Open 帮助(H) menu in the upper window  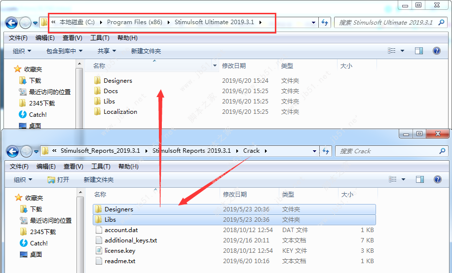[127, 38]
